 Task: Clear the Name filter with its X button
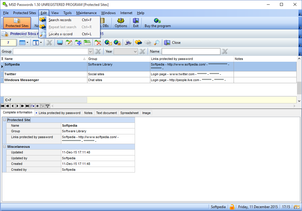click(225, 51)
